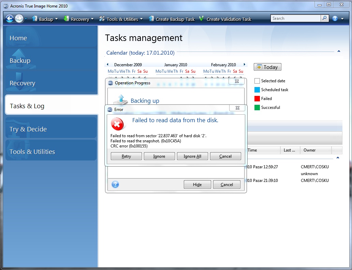The width and height of the screenshot is (352, 270).
Task: Open the Home sidebar section
Action: pyautogui.click(x=51, y=37)
